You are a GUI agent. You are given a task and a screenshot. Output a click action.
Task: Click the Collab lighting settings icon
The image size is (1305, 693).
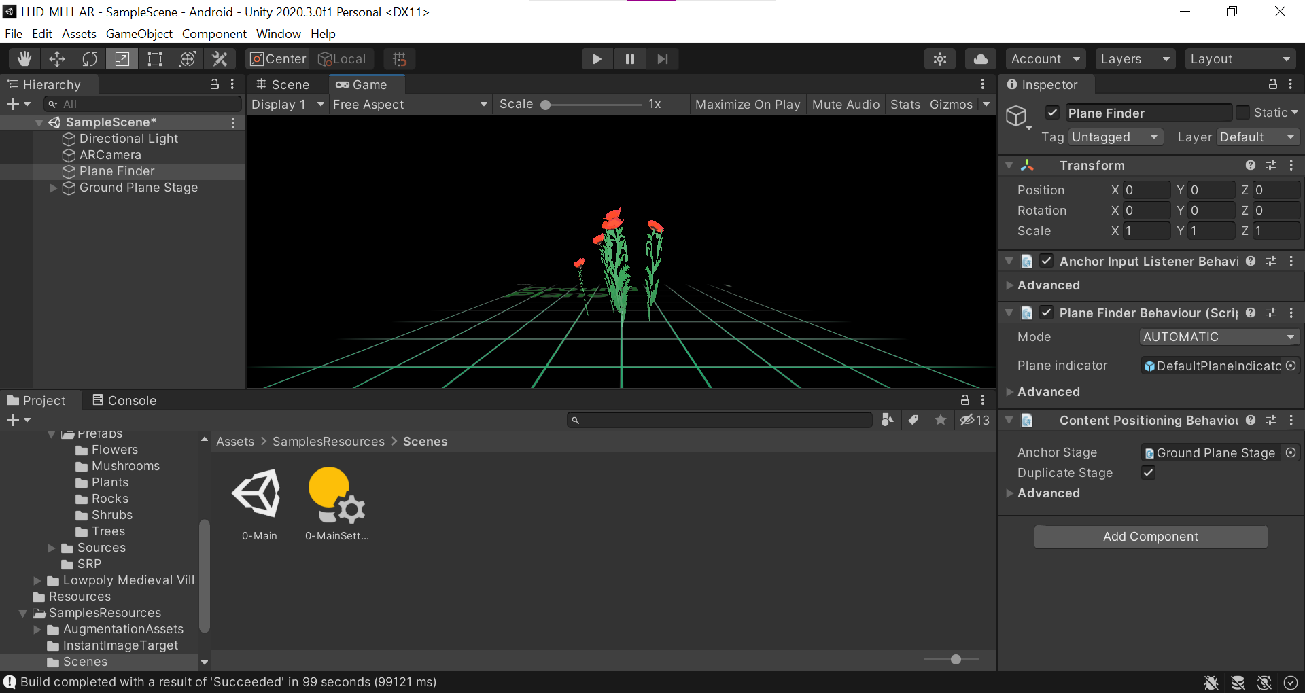940,59
